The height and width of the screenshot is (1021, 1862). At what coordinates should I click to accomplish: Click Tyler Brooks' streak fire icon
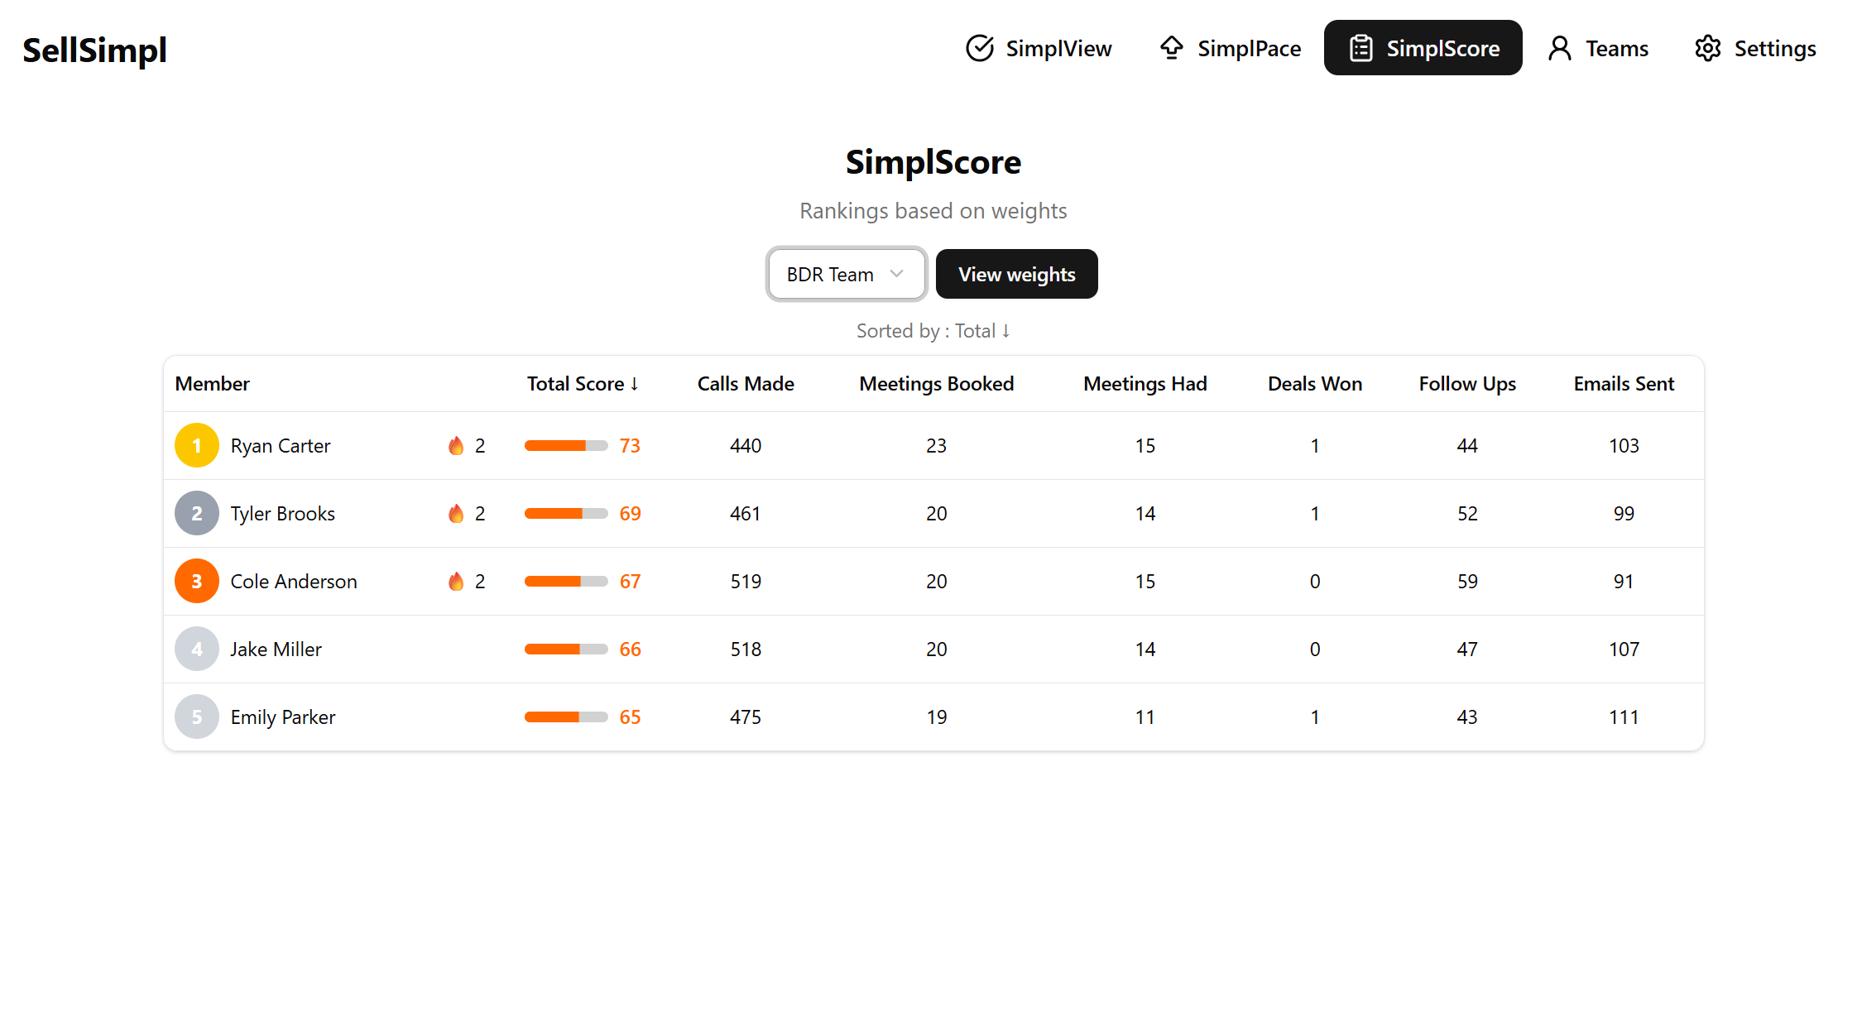tap(457, 513)
